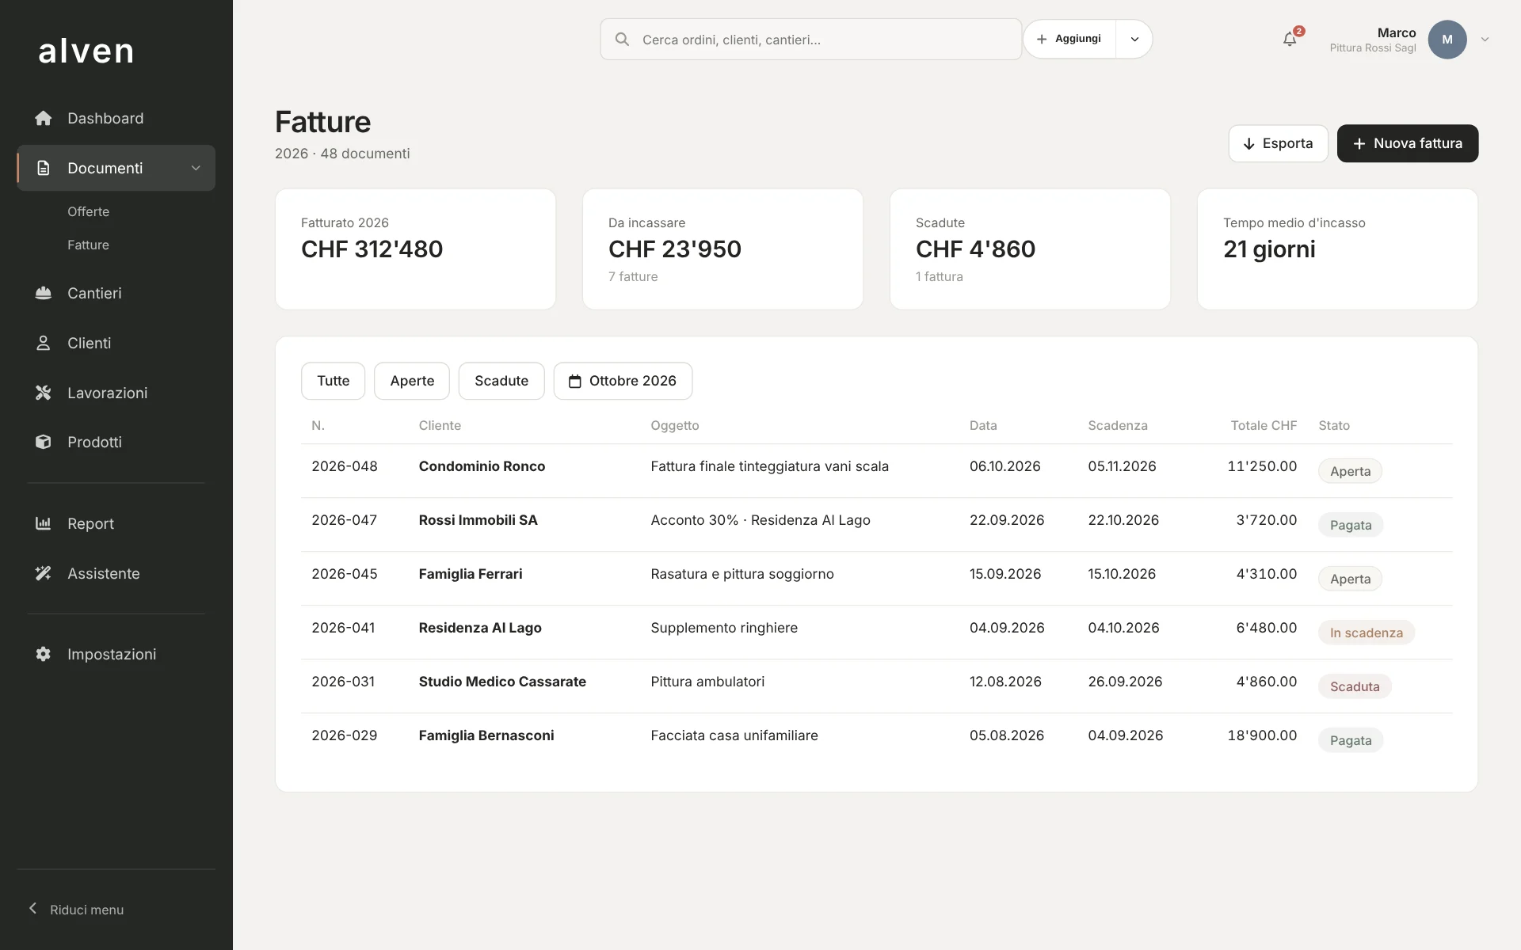Open Famiglia Bernasconi invoice
This screenshot has height=950, width=1521.
tap(876, 740)
